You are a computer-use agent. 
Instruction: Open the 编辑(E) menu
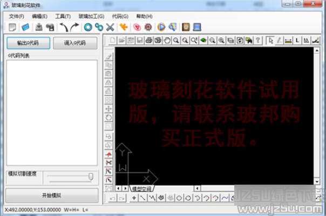39,16
